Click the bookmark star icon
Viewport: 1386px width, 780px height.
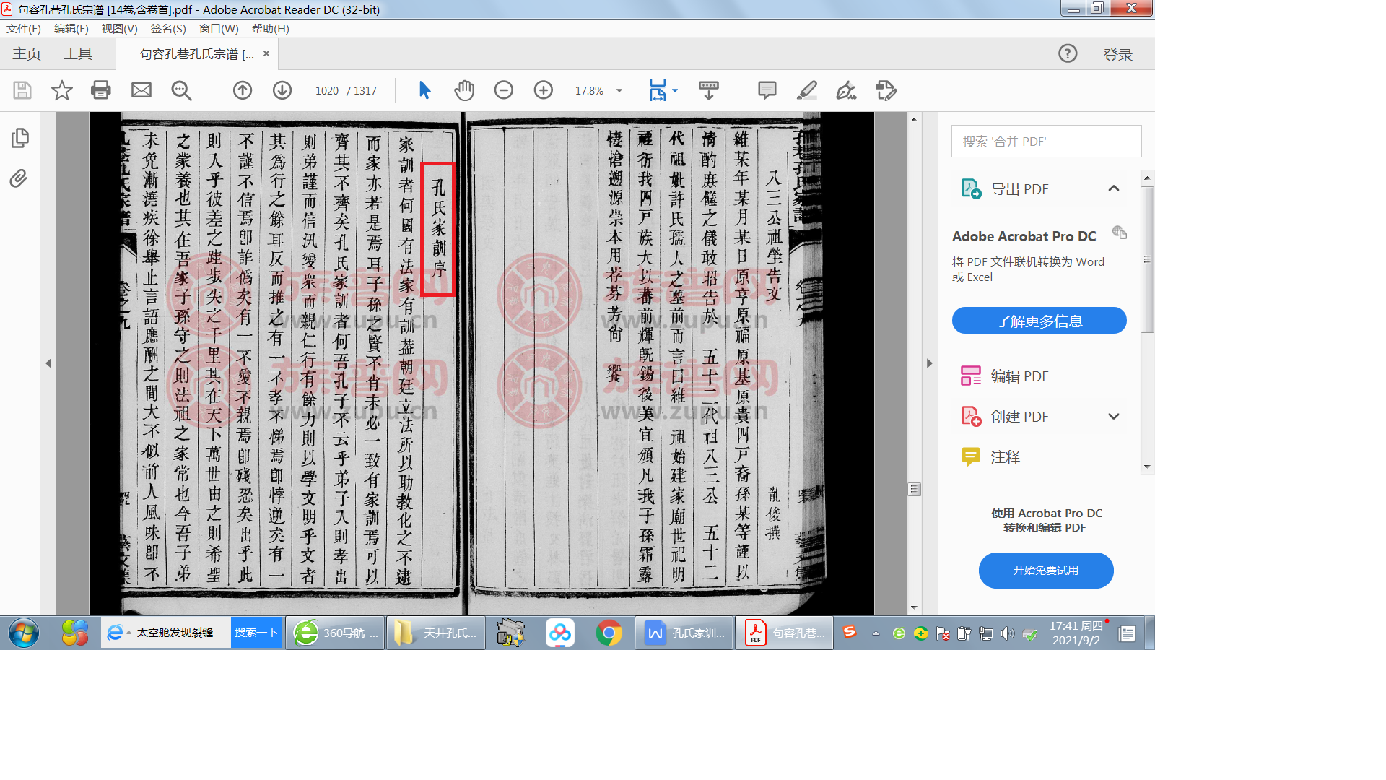coord(62,90)
